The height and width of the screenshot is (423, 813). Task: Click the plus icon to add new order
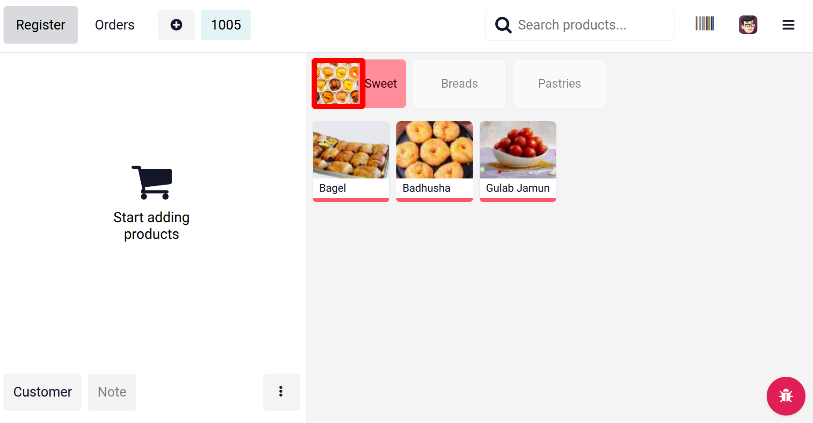coord(176,25)
